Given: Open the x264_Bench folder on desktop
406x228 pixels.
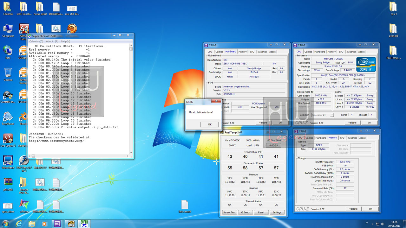Looking at the screenshot, I should (x=24, y=9).
